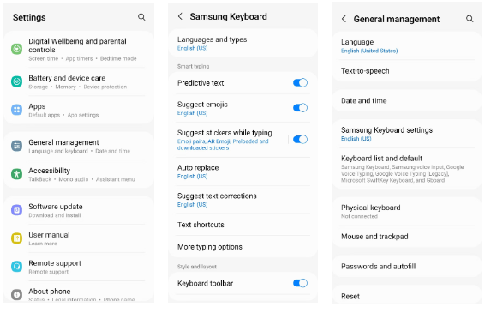
Task: Disable the Suggest emojis switch
Action: pos(300,108)
